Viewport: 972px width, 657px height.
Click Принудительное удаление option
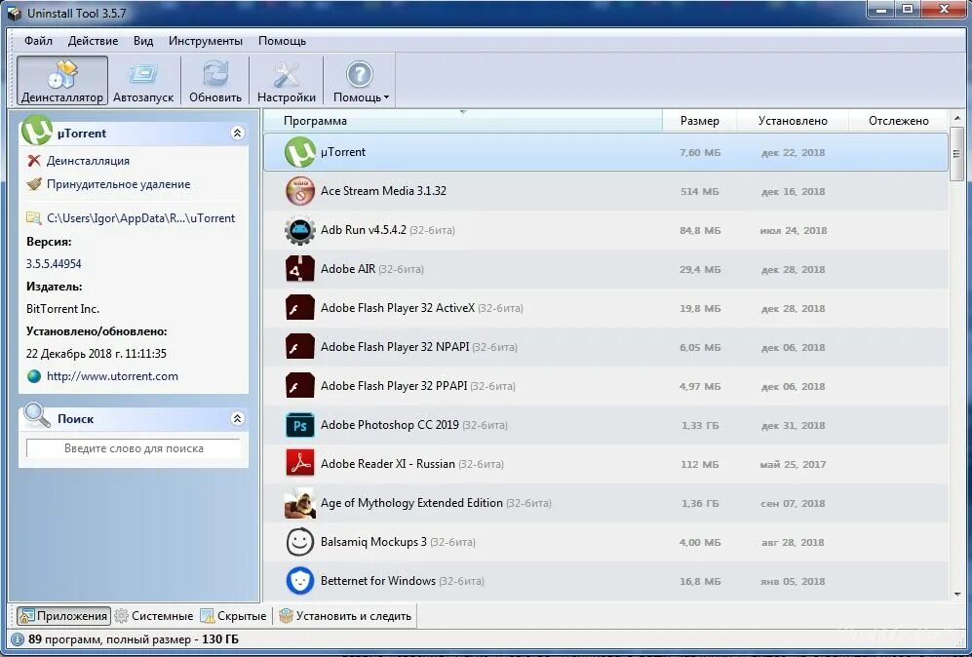[x=118, y=184]
